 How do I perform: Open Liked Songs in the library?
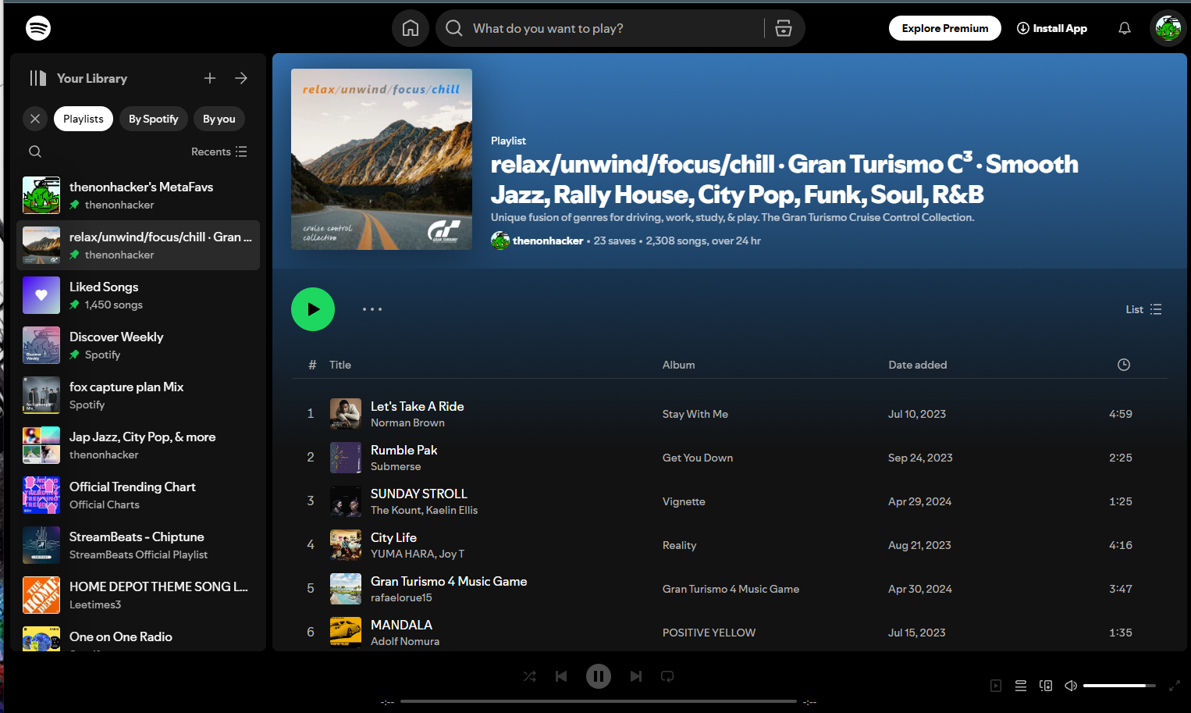click(138, 295)
